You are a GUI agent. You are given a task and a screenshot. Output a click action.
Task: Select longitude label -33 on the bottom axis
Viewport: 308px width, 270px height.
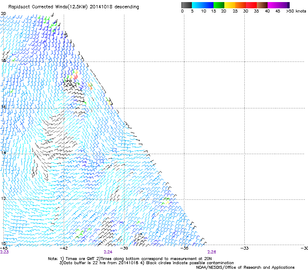click(244, 248)
